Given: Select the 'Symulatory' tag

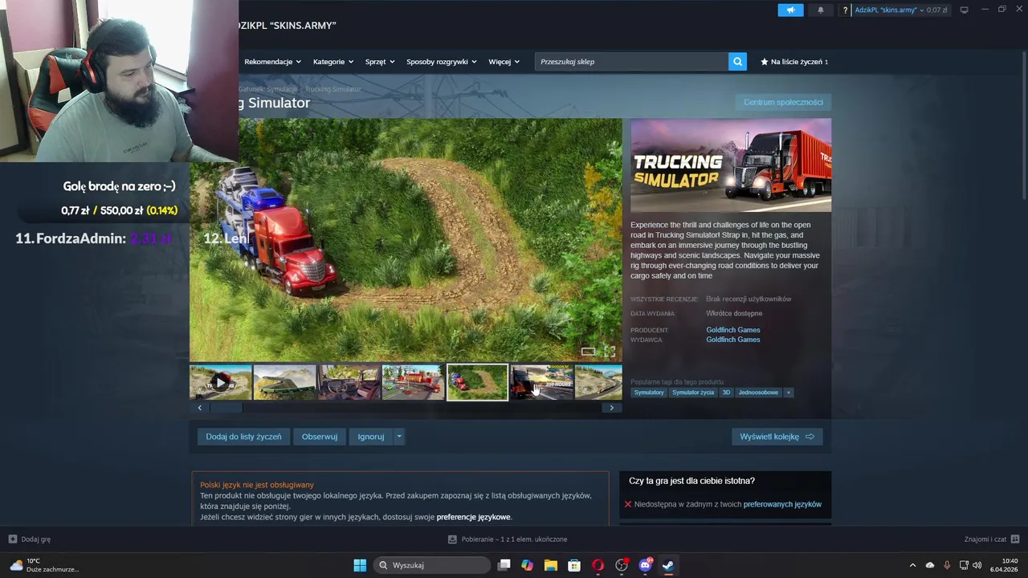Looking at the screenshot, I should [649, 393].
